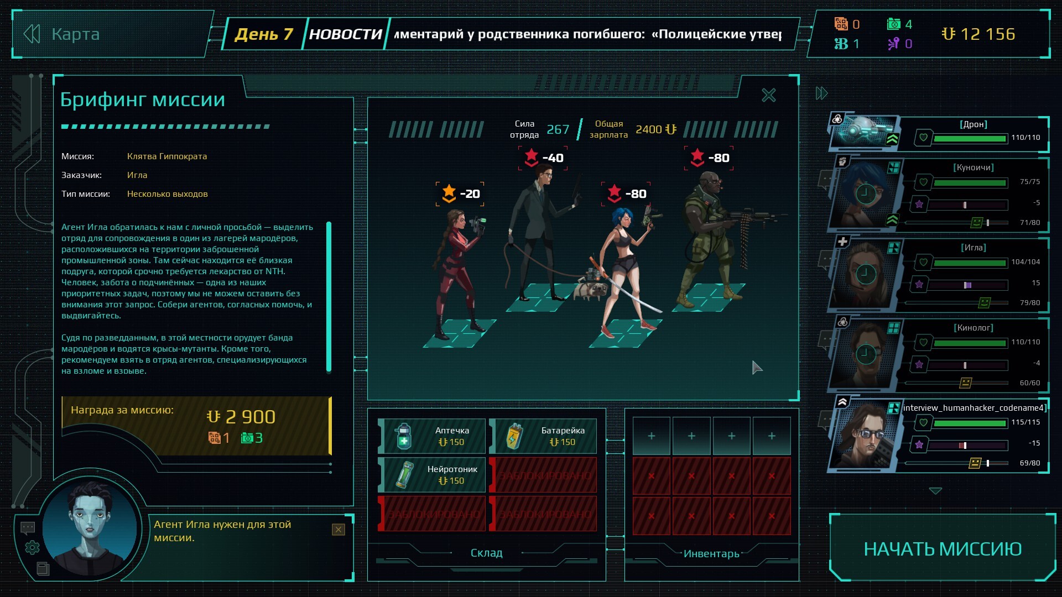Toggle Игла agent card selection

tap(866, 274)
